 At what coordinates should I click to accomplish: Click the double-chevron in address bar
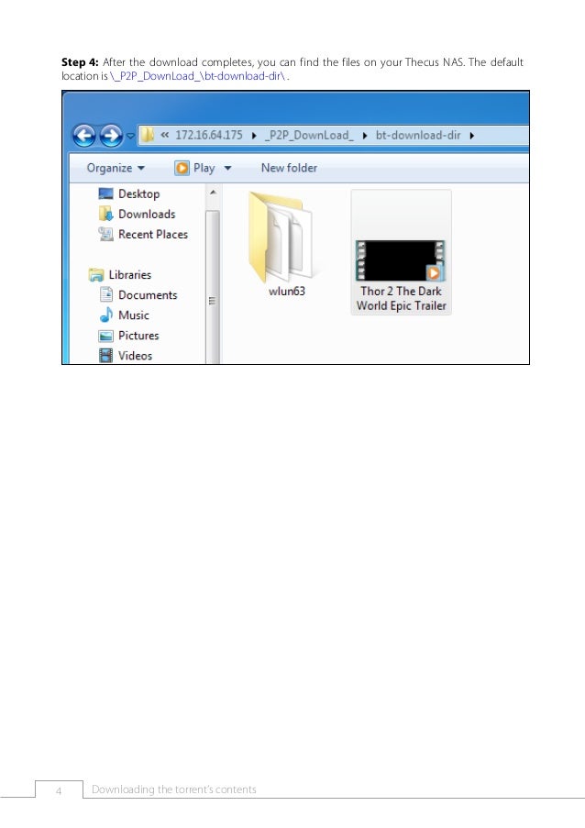coord(165,135)
